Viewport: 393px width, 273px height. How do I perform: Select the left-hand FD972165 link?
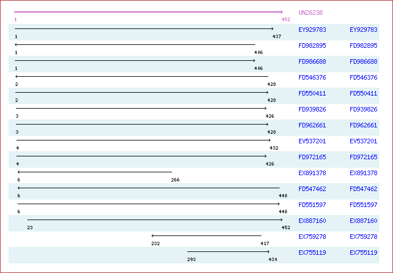click(312, 157)
